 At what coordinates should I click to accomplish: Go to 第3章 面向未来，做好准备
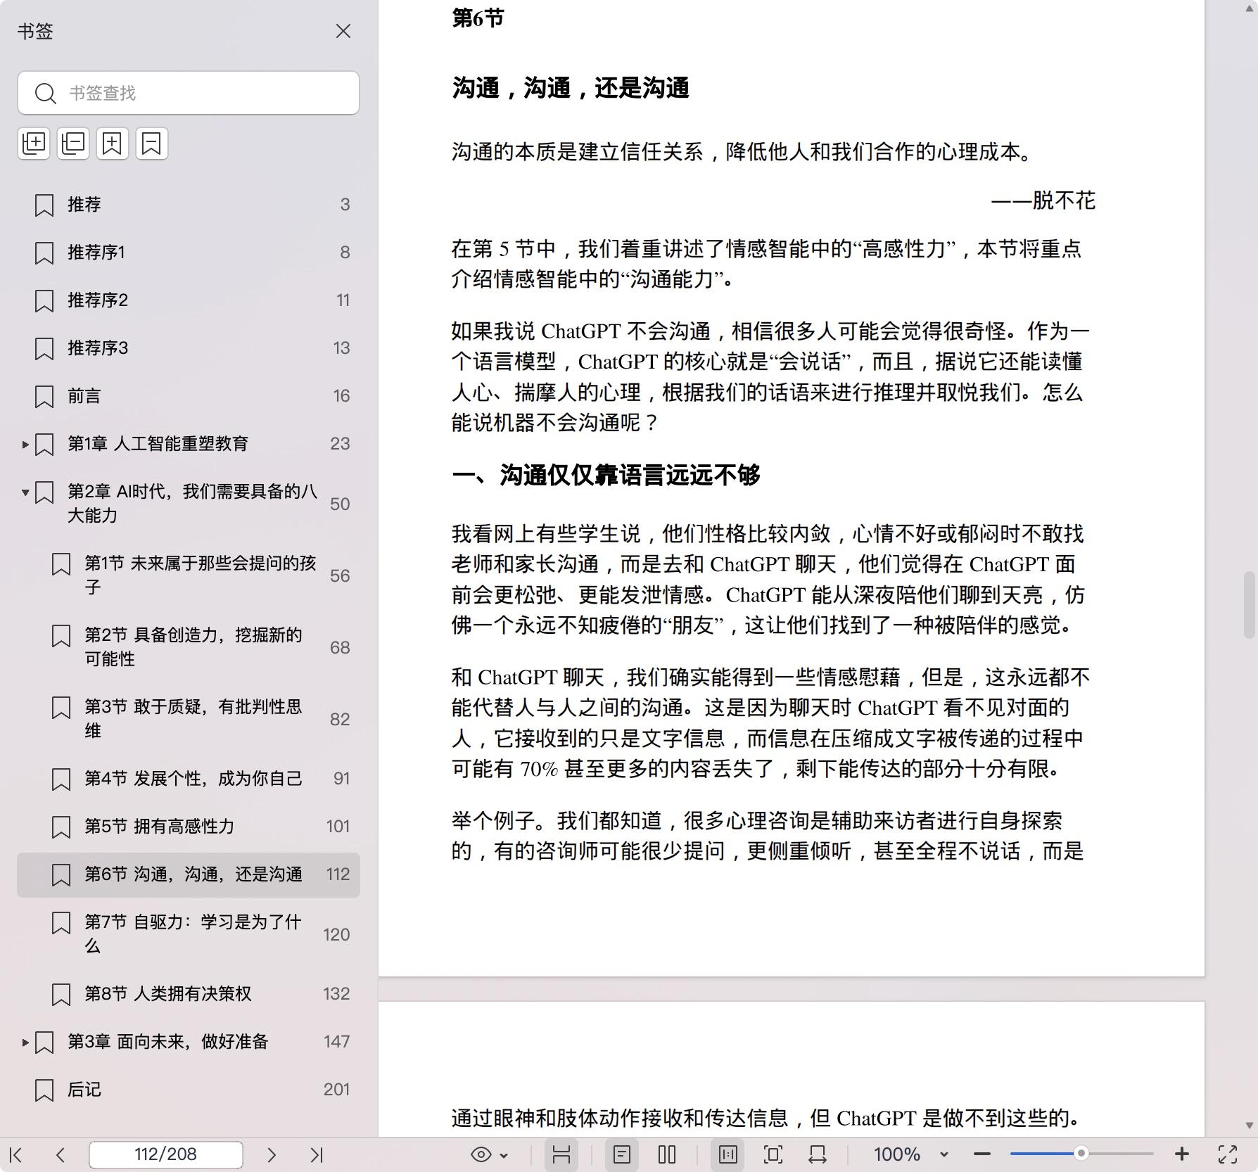pyautogui.click(x=189, y=1042)
